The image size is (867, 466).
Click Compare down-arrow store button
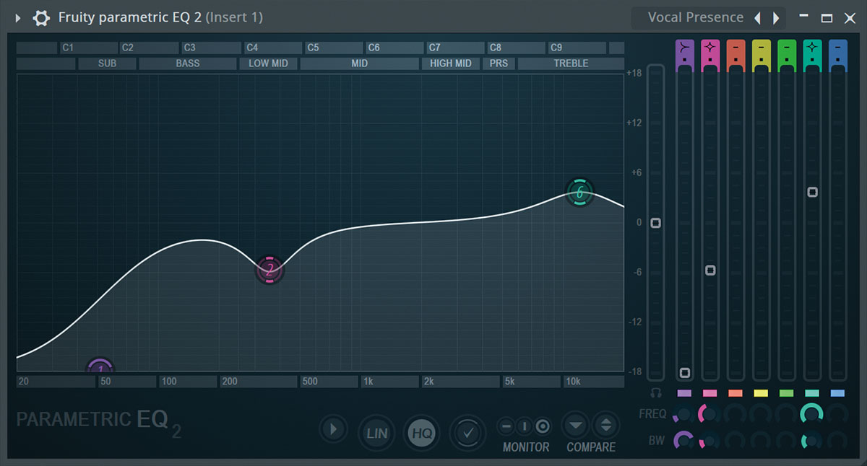pos(576,425)
